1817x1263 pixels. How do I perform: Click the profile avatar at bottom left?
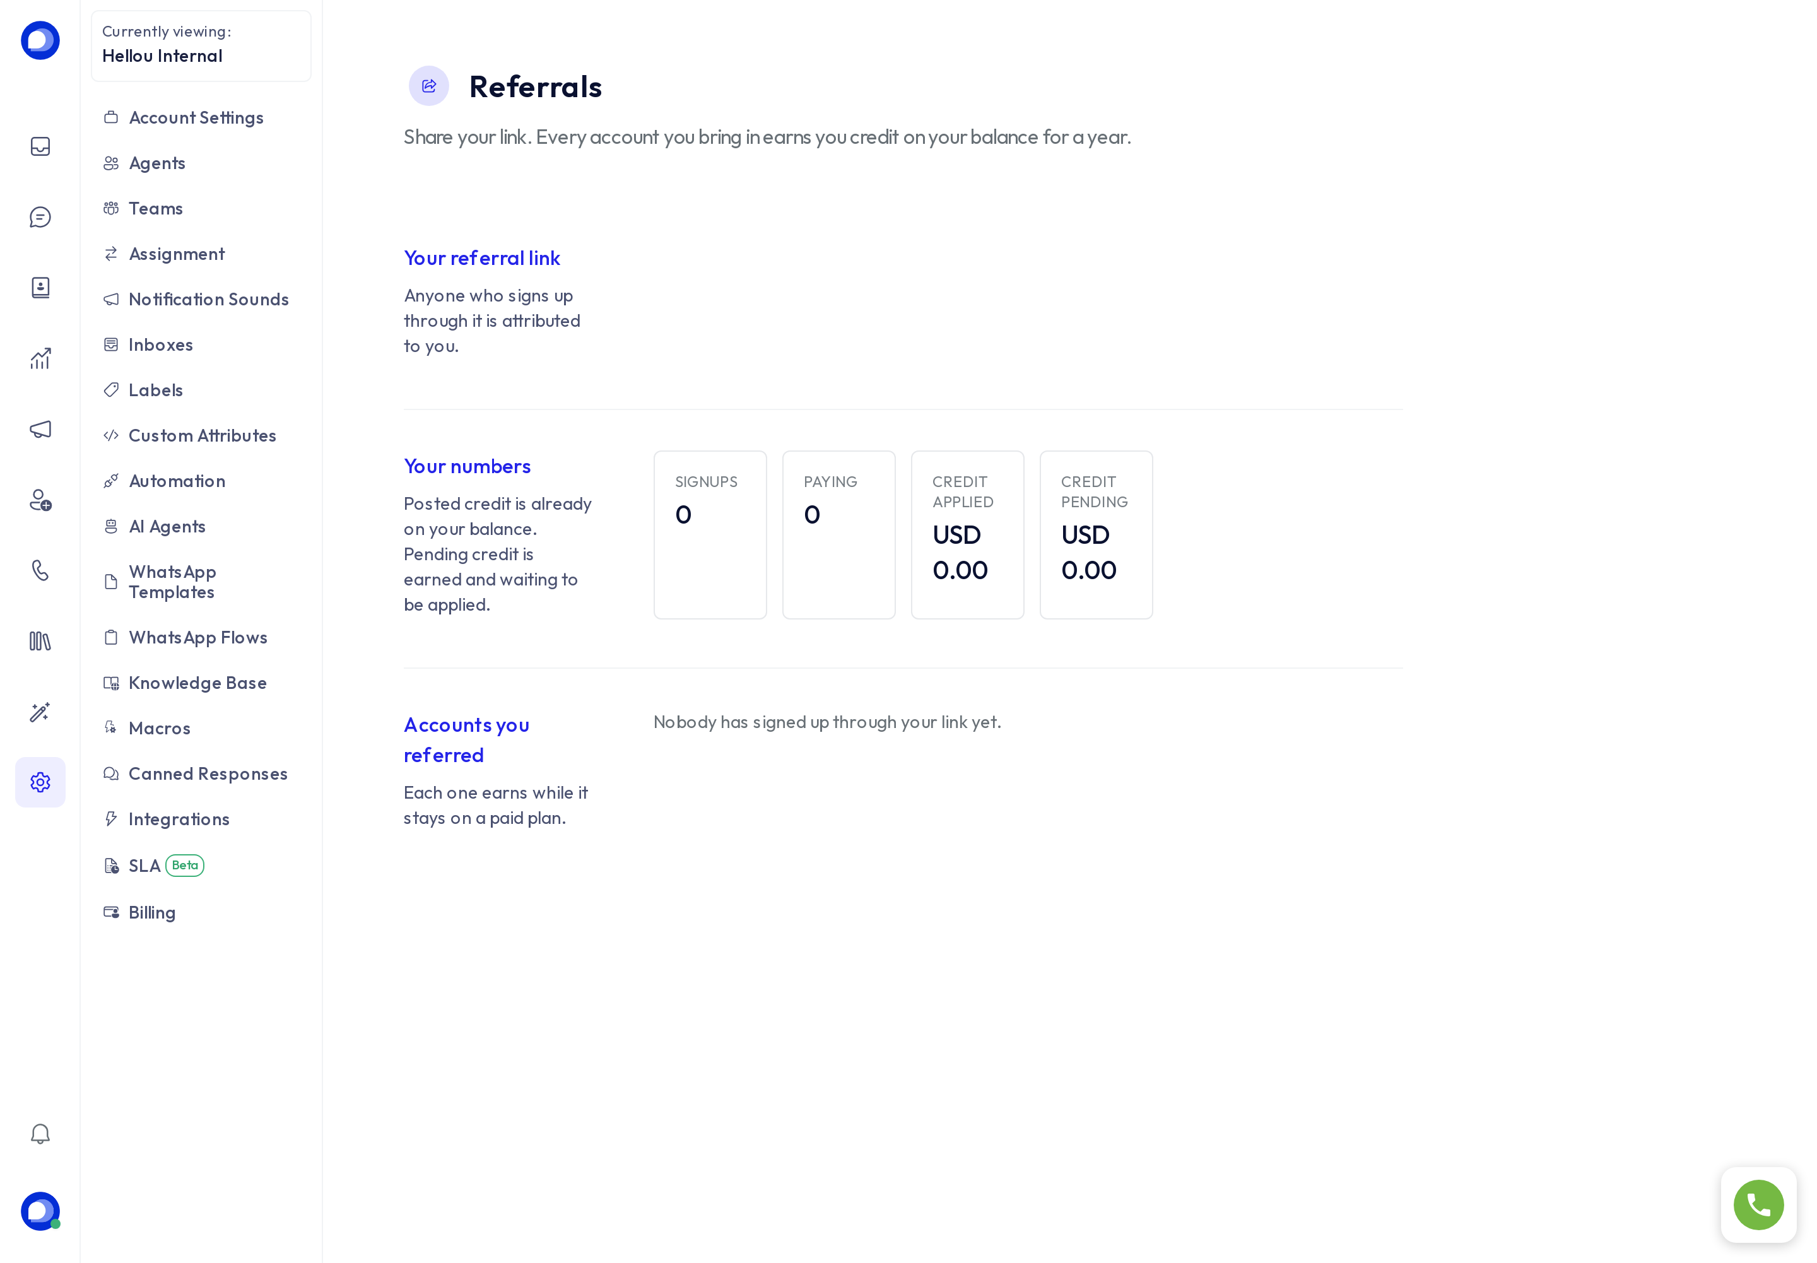40,1211
